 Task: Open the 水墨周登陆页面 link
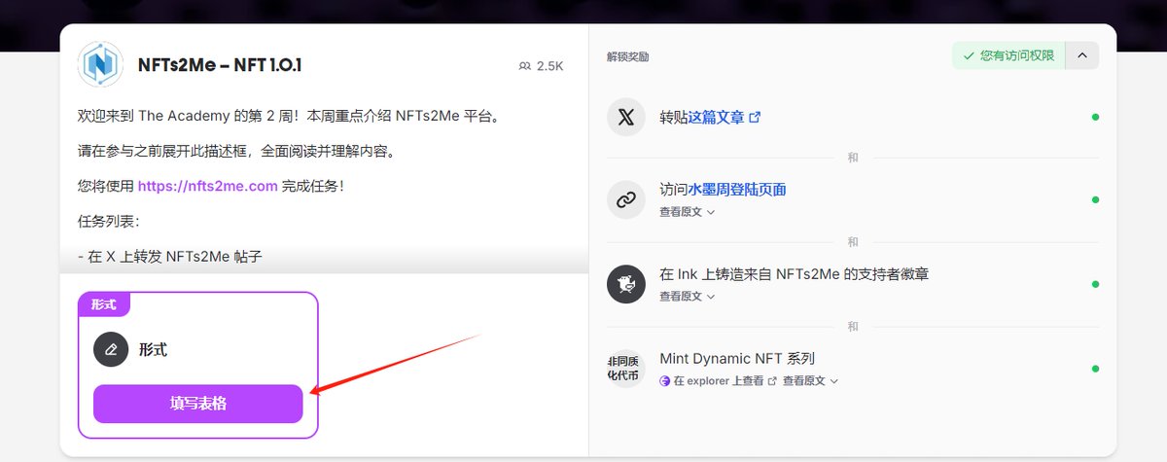tap(737, 190)
